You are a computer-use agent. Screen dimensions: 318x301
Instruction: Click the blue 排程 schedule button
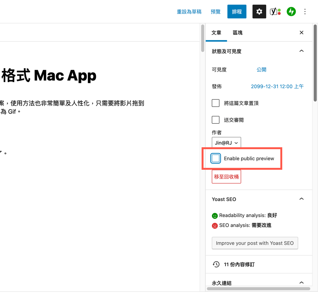click(237, 11)
